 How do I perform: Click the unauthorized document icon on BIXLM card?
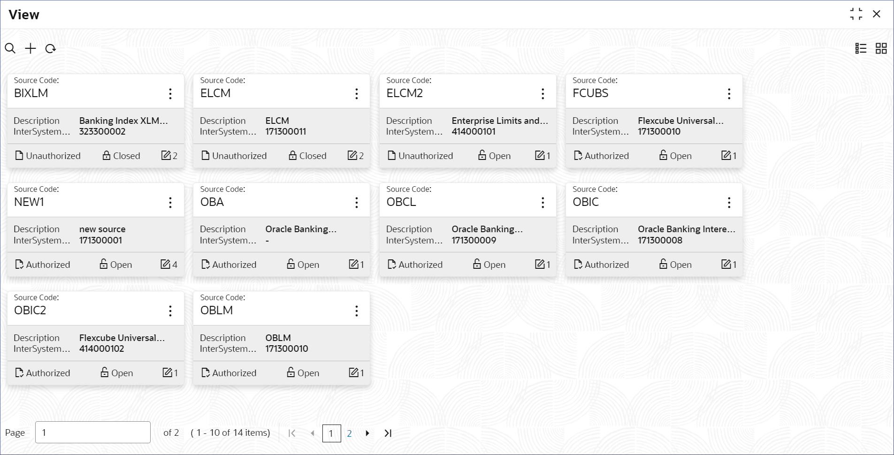tap(19, 155)
